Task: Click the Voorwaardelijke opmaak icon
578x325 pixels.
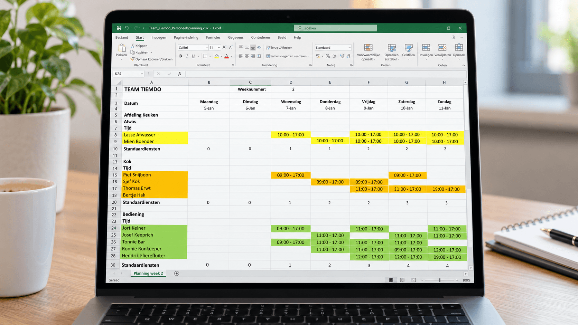Action: (x=369, y=47)
